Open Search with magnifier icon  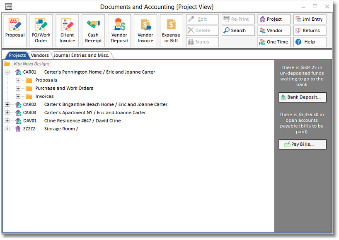(x=238, y=31)
